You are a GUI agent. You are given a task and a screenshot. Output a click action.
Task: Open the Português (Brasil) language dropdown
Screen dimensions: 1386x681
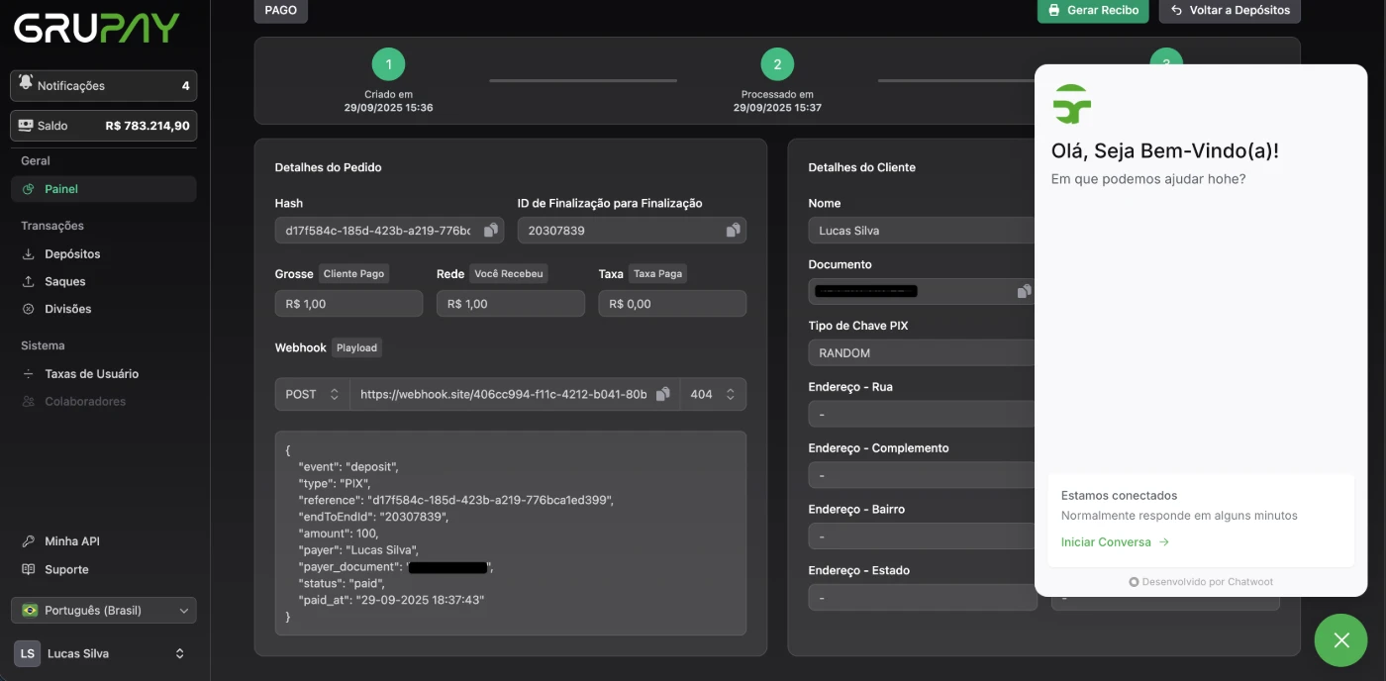[104, 611]
